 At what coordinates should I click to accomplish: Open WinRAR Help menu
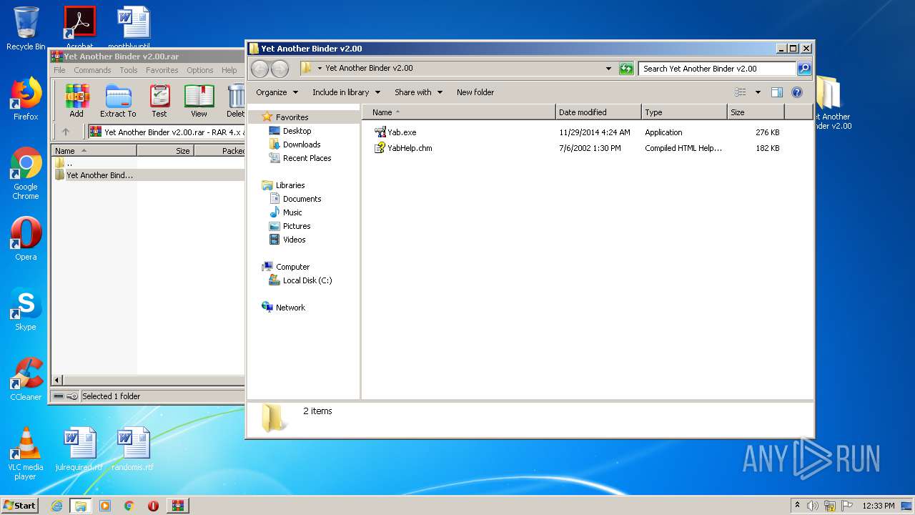pyautogui.click(x=229, y=70)
